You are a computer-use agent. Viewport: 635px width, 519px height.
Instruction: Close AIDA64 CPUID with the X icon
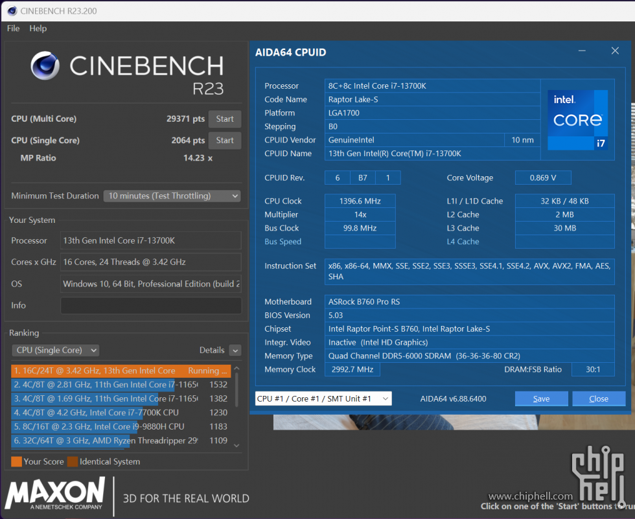pos(615,51)
